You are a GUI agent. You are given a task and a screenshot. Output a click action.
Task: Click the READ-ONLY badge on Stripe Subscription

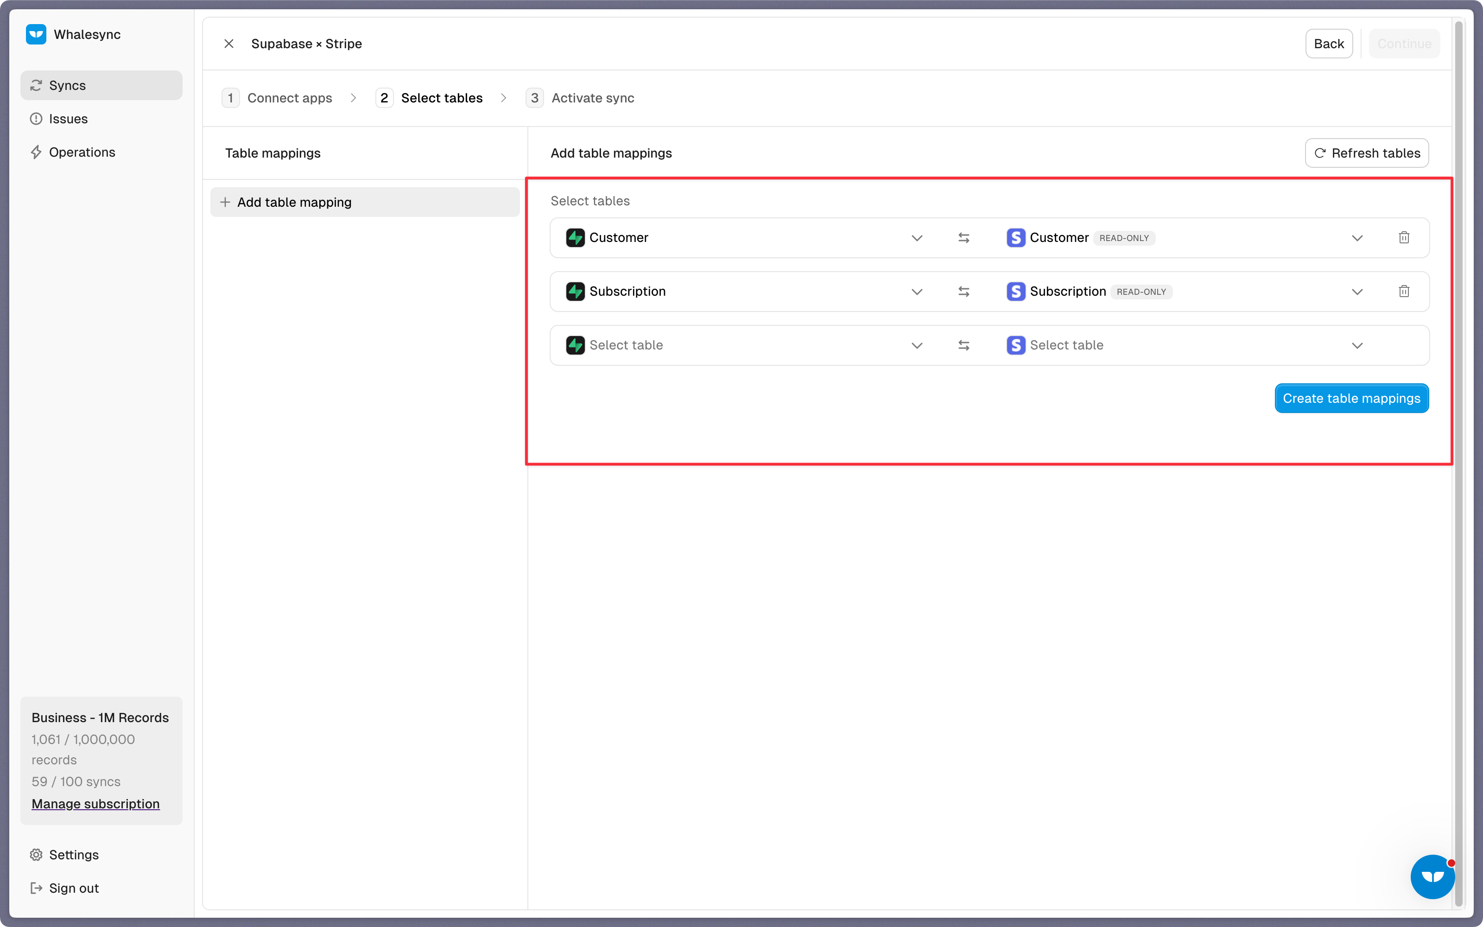point(1141,292)
